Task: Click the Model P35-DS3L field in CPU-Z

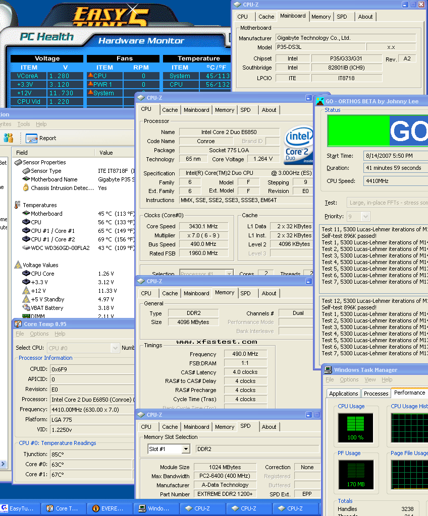Action: click(x=320, y=47)
